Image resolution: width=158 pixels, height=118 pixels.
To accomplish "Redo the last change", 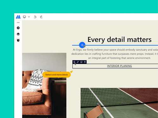I will 41,17.
